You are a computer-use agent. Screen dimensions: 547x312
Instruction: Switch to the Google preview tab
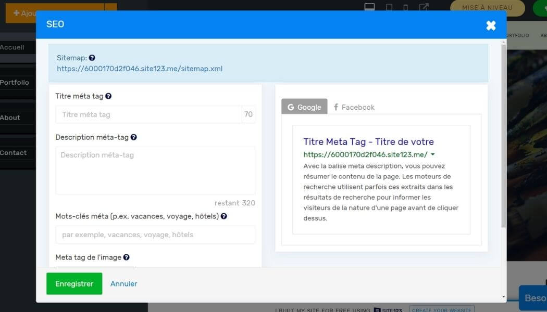(304, 107)
